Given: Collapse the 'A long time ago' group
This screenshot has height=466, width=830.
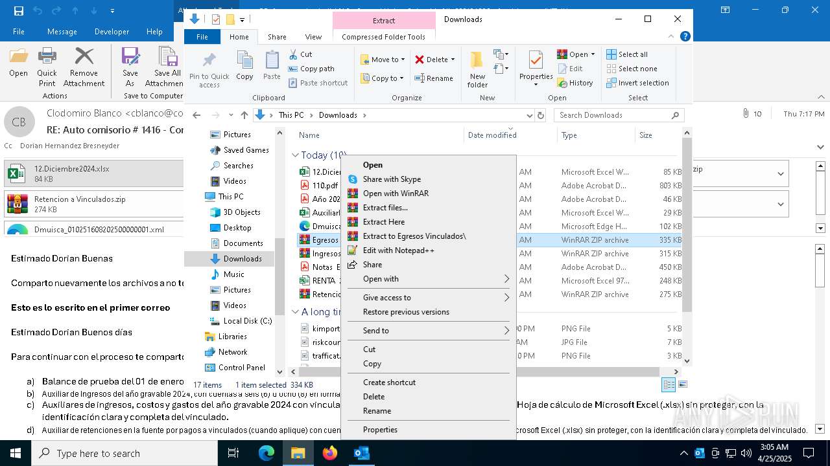Looking at the screenshot, I should point(295,312).
